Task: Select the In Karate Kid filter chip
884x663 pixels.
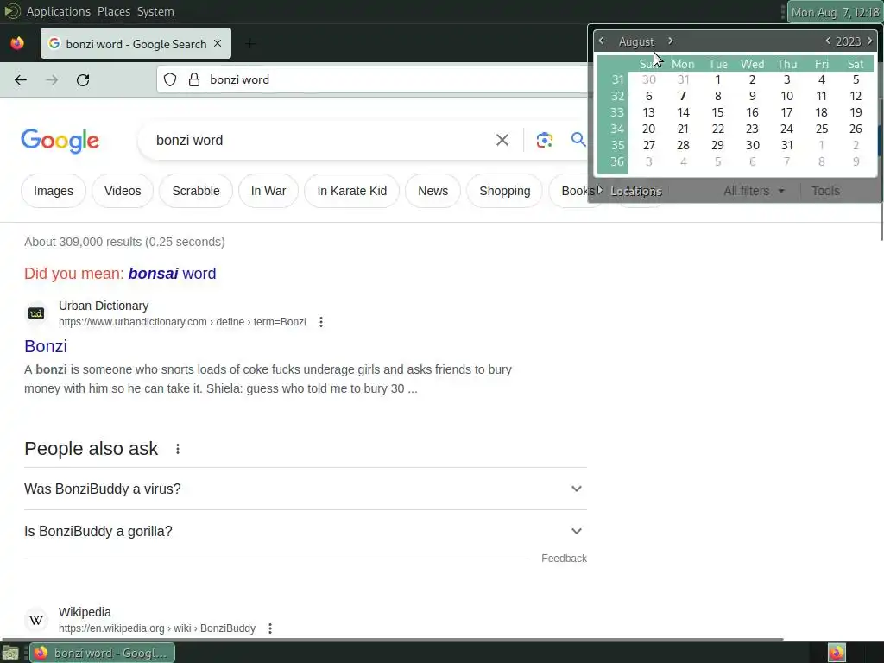Action: pyautogui.click(x=352, y=191)
